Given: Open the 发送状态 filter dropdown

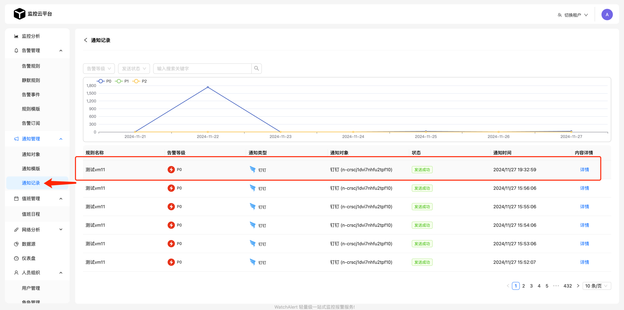Looking at the screenshot, I should 134,69.
